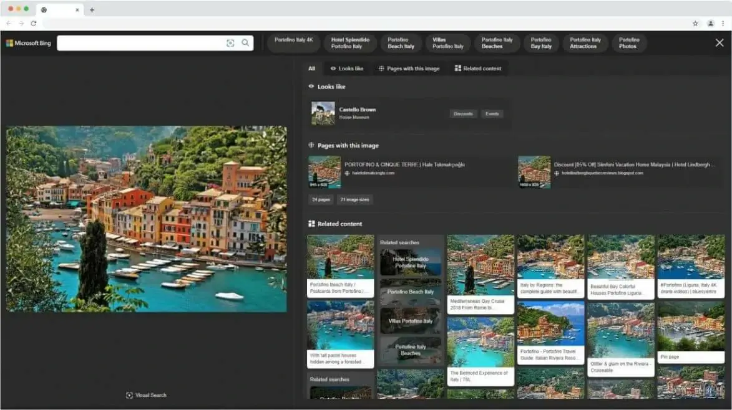Click the Discounts button for Castello Brown
This screenshot has height=410, width=732.
click(463, 113)
